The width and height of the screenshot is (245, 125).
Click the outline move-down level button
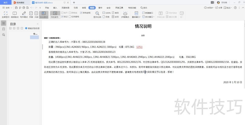point(10,28)
